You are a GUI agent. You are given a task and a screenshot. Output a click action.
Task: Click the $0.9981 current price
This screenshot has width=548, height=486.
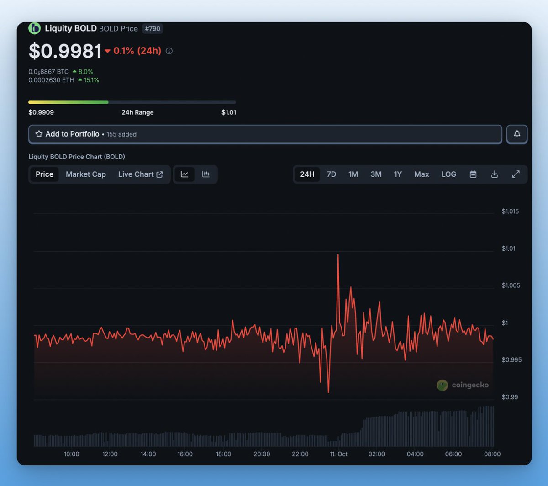(x=65, y=51)
